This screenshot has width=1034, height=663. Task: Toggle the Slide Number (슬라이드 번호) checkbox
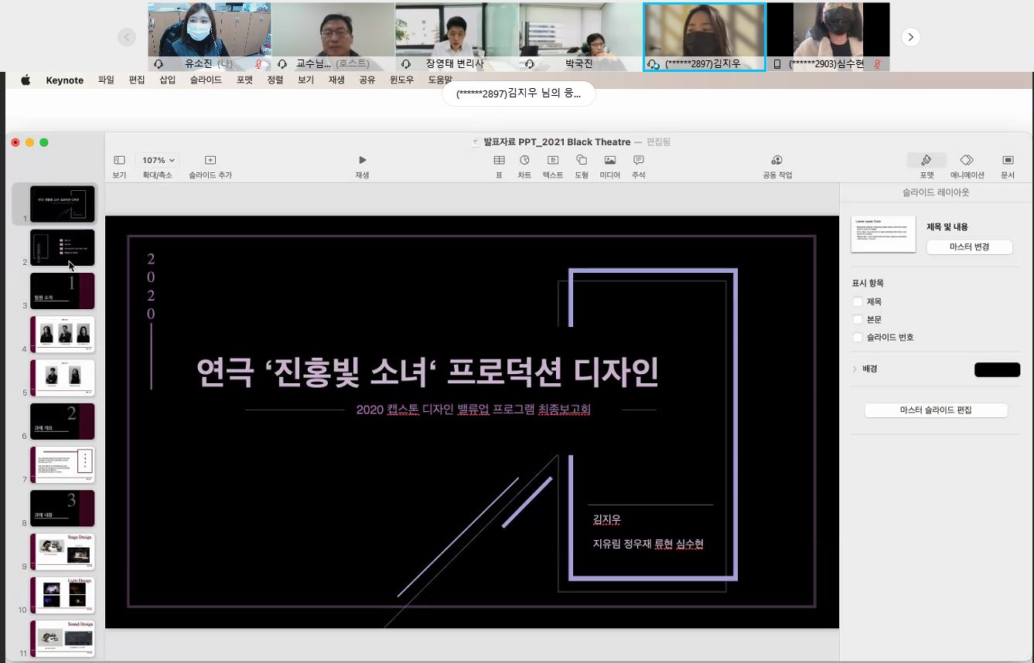pos(857,338)
